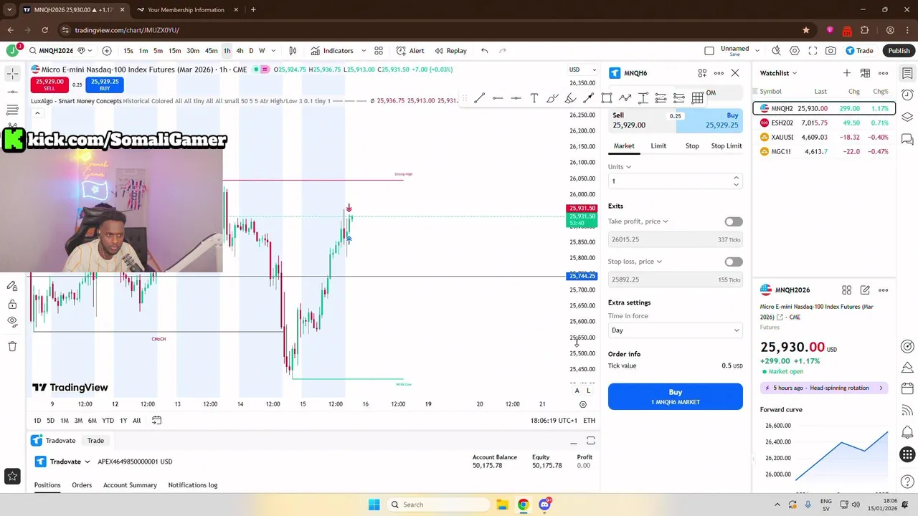918x516 pixels.
Task: Open favorites star toolbar button
Action: click(12, 475)
